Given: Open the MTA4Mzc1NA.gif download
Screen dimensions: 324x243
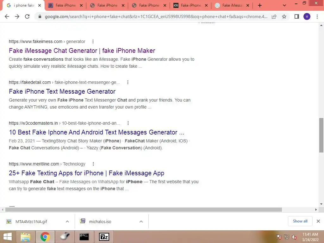Looking at the screenshot, I should (x=31, y=222).
